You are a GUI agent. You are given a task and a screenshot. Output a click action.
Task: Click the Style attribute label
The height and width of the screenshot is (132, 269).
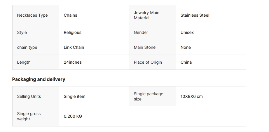22,32
